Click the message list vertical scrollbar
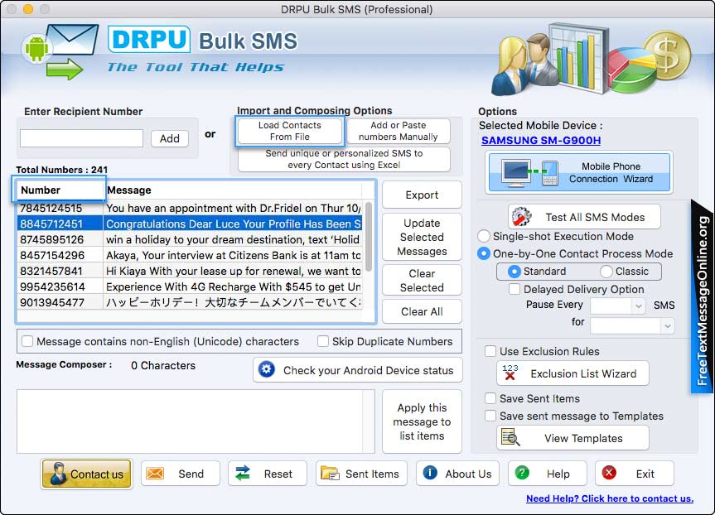Image resolution: width=715 pixels, height=515 pixels. click(x=369, y=237)
